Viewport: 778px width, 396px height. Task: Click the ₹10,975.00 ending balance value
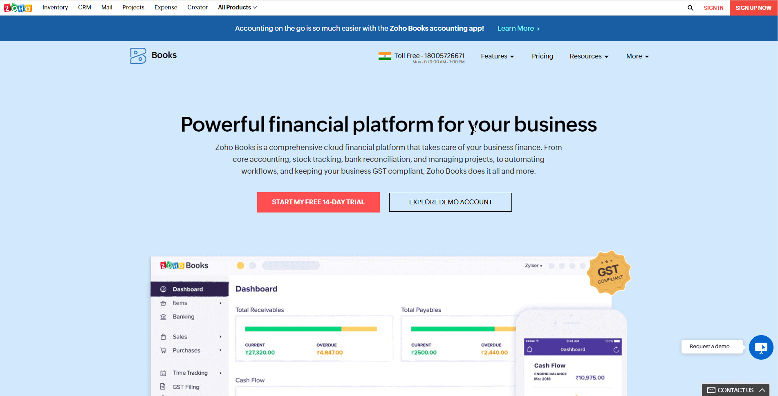pyautogui.click(x=590, y=378)
